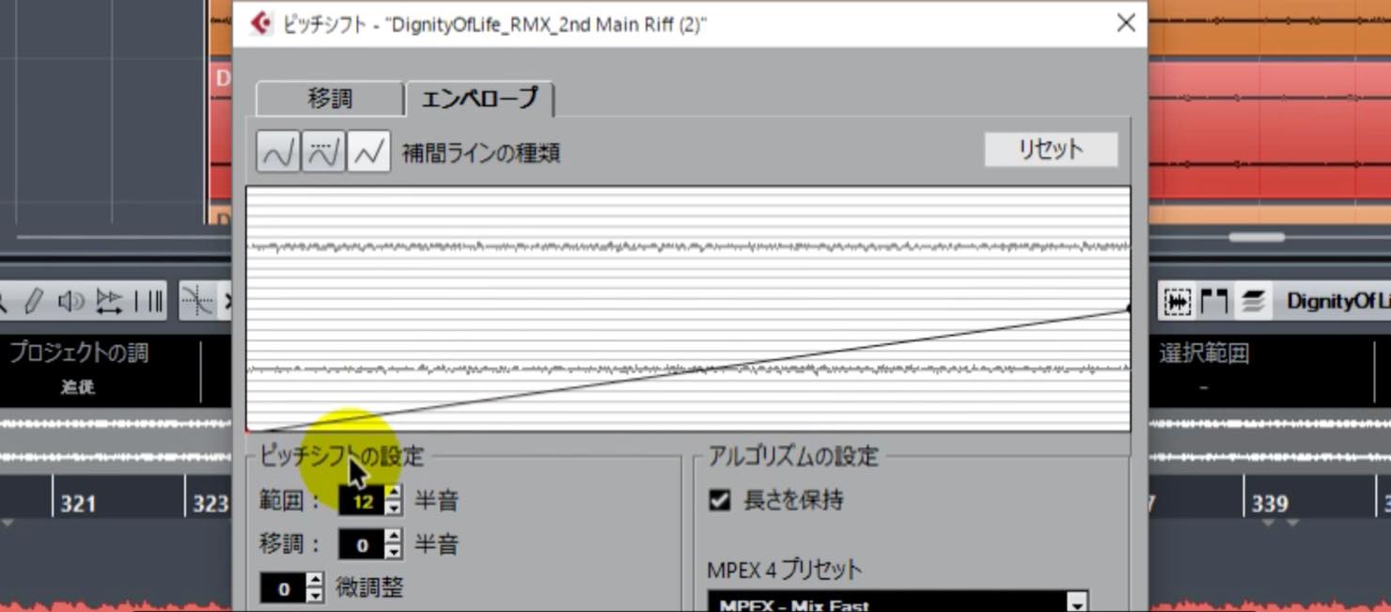The image size is (1391, 612).
Task: Click ruler marker at bar 321
Action: point(77,504)
